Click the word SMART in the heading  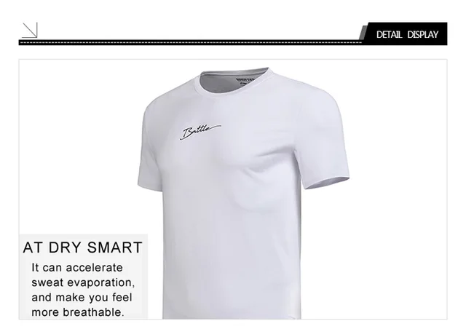pyautogui.click(x=115, y=247)
